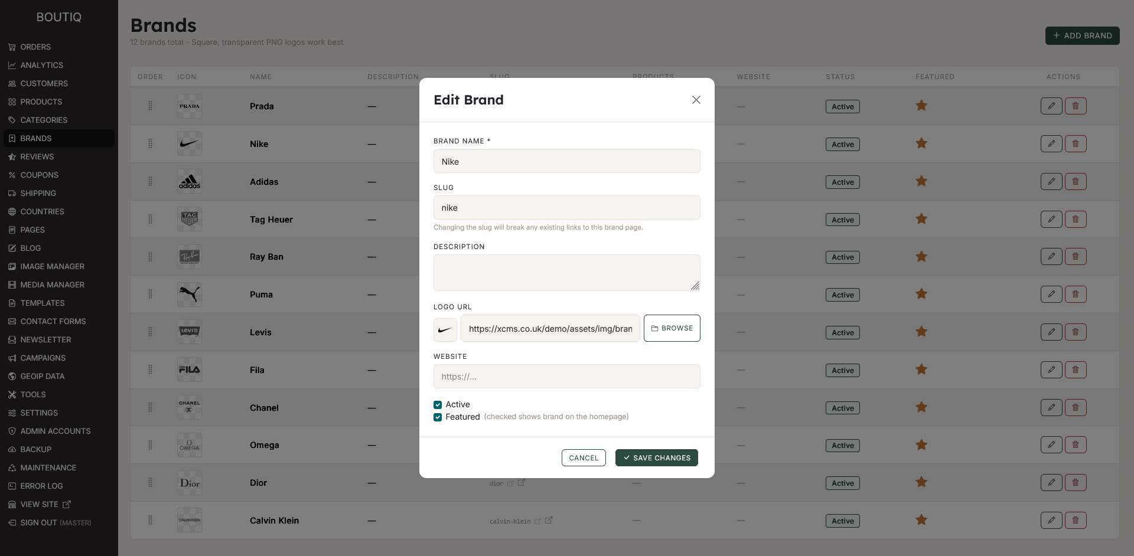Click the Dior logo thumbnail
Screen dimensions: 1134x556
tap(190, 483)
